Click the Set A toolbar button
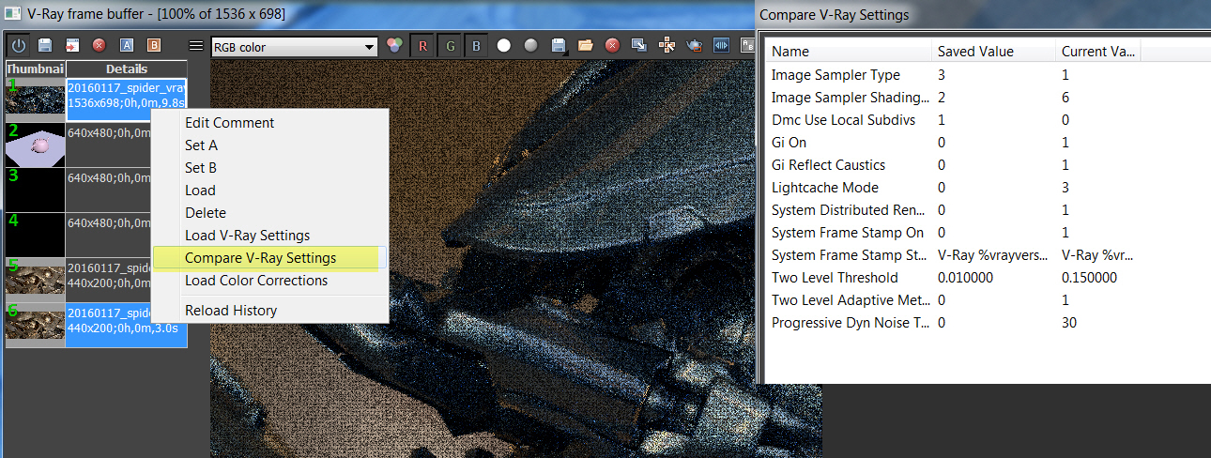 coord(127,45)
